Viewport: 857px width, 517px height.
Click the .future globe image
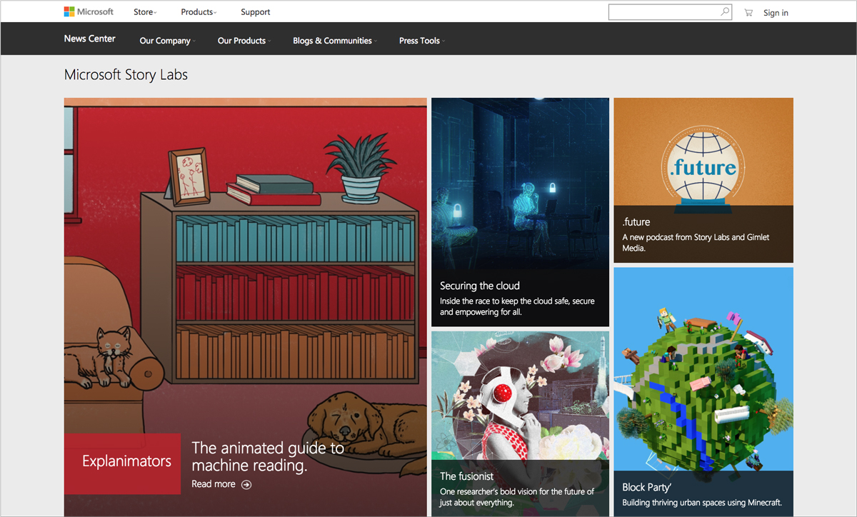(x=703, y=169)
